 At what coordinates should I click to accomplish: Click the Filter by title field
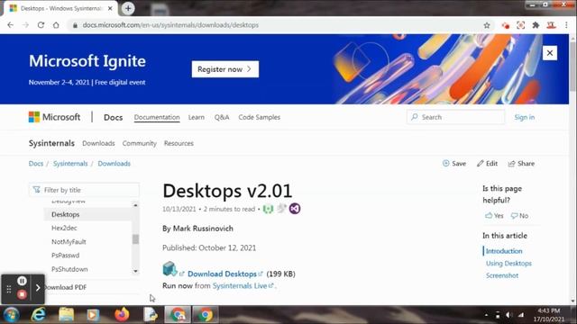point(84,190)
